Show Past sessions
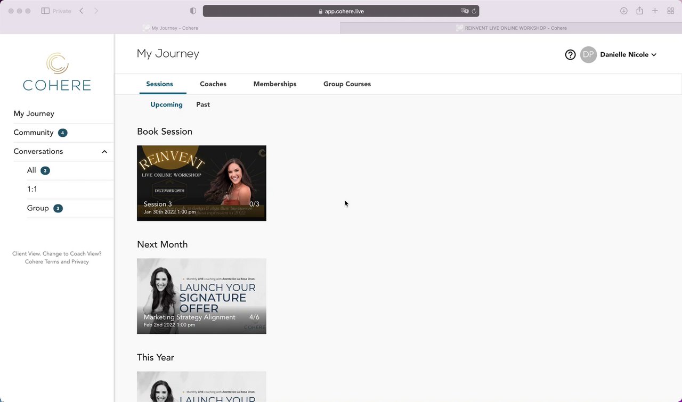Viewport: 682px width, 402px height. click(x=203, y=105)
